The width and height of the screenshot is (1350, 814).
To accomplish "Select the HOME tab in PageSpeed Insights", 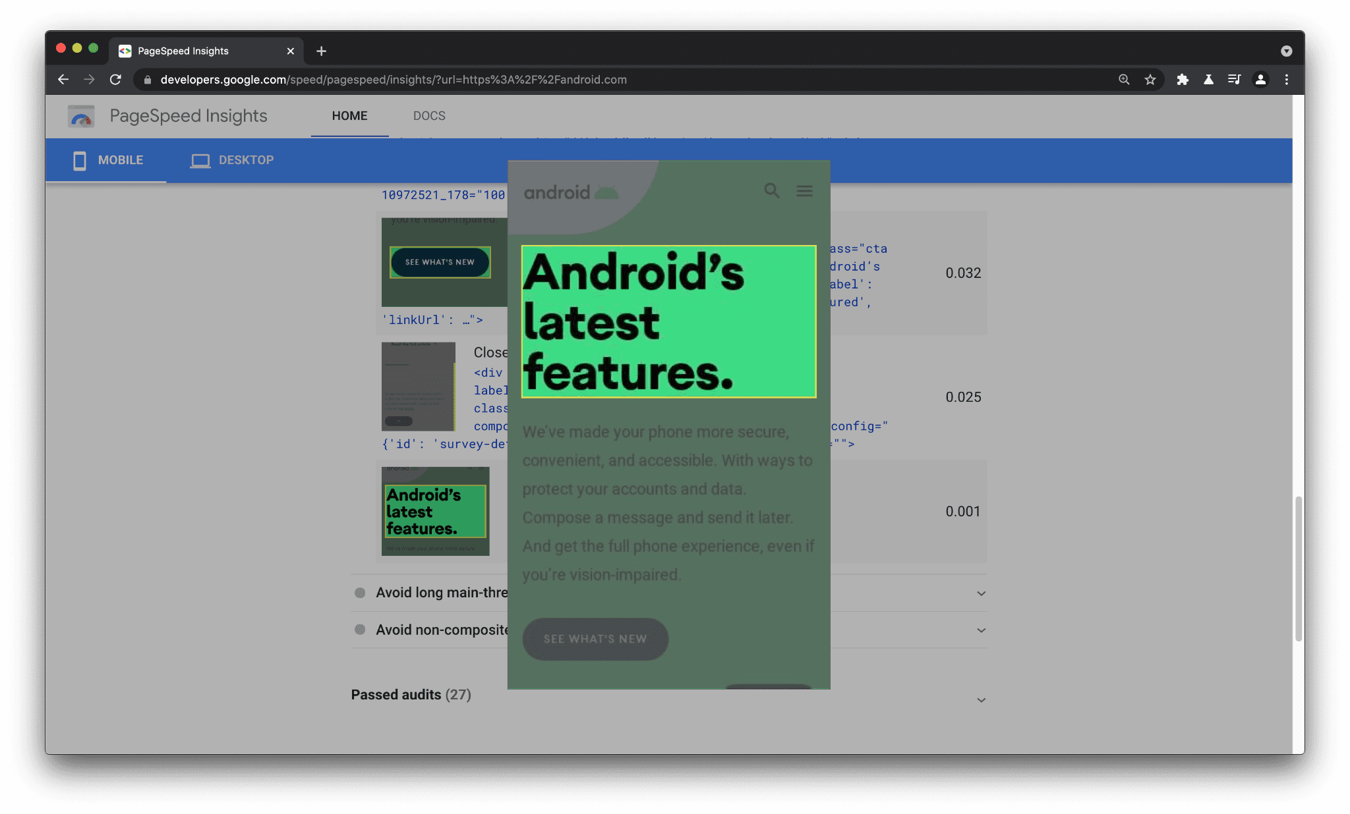I will (x=349, y=115).
